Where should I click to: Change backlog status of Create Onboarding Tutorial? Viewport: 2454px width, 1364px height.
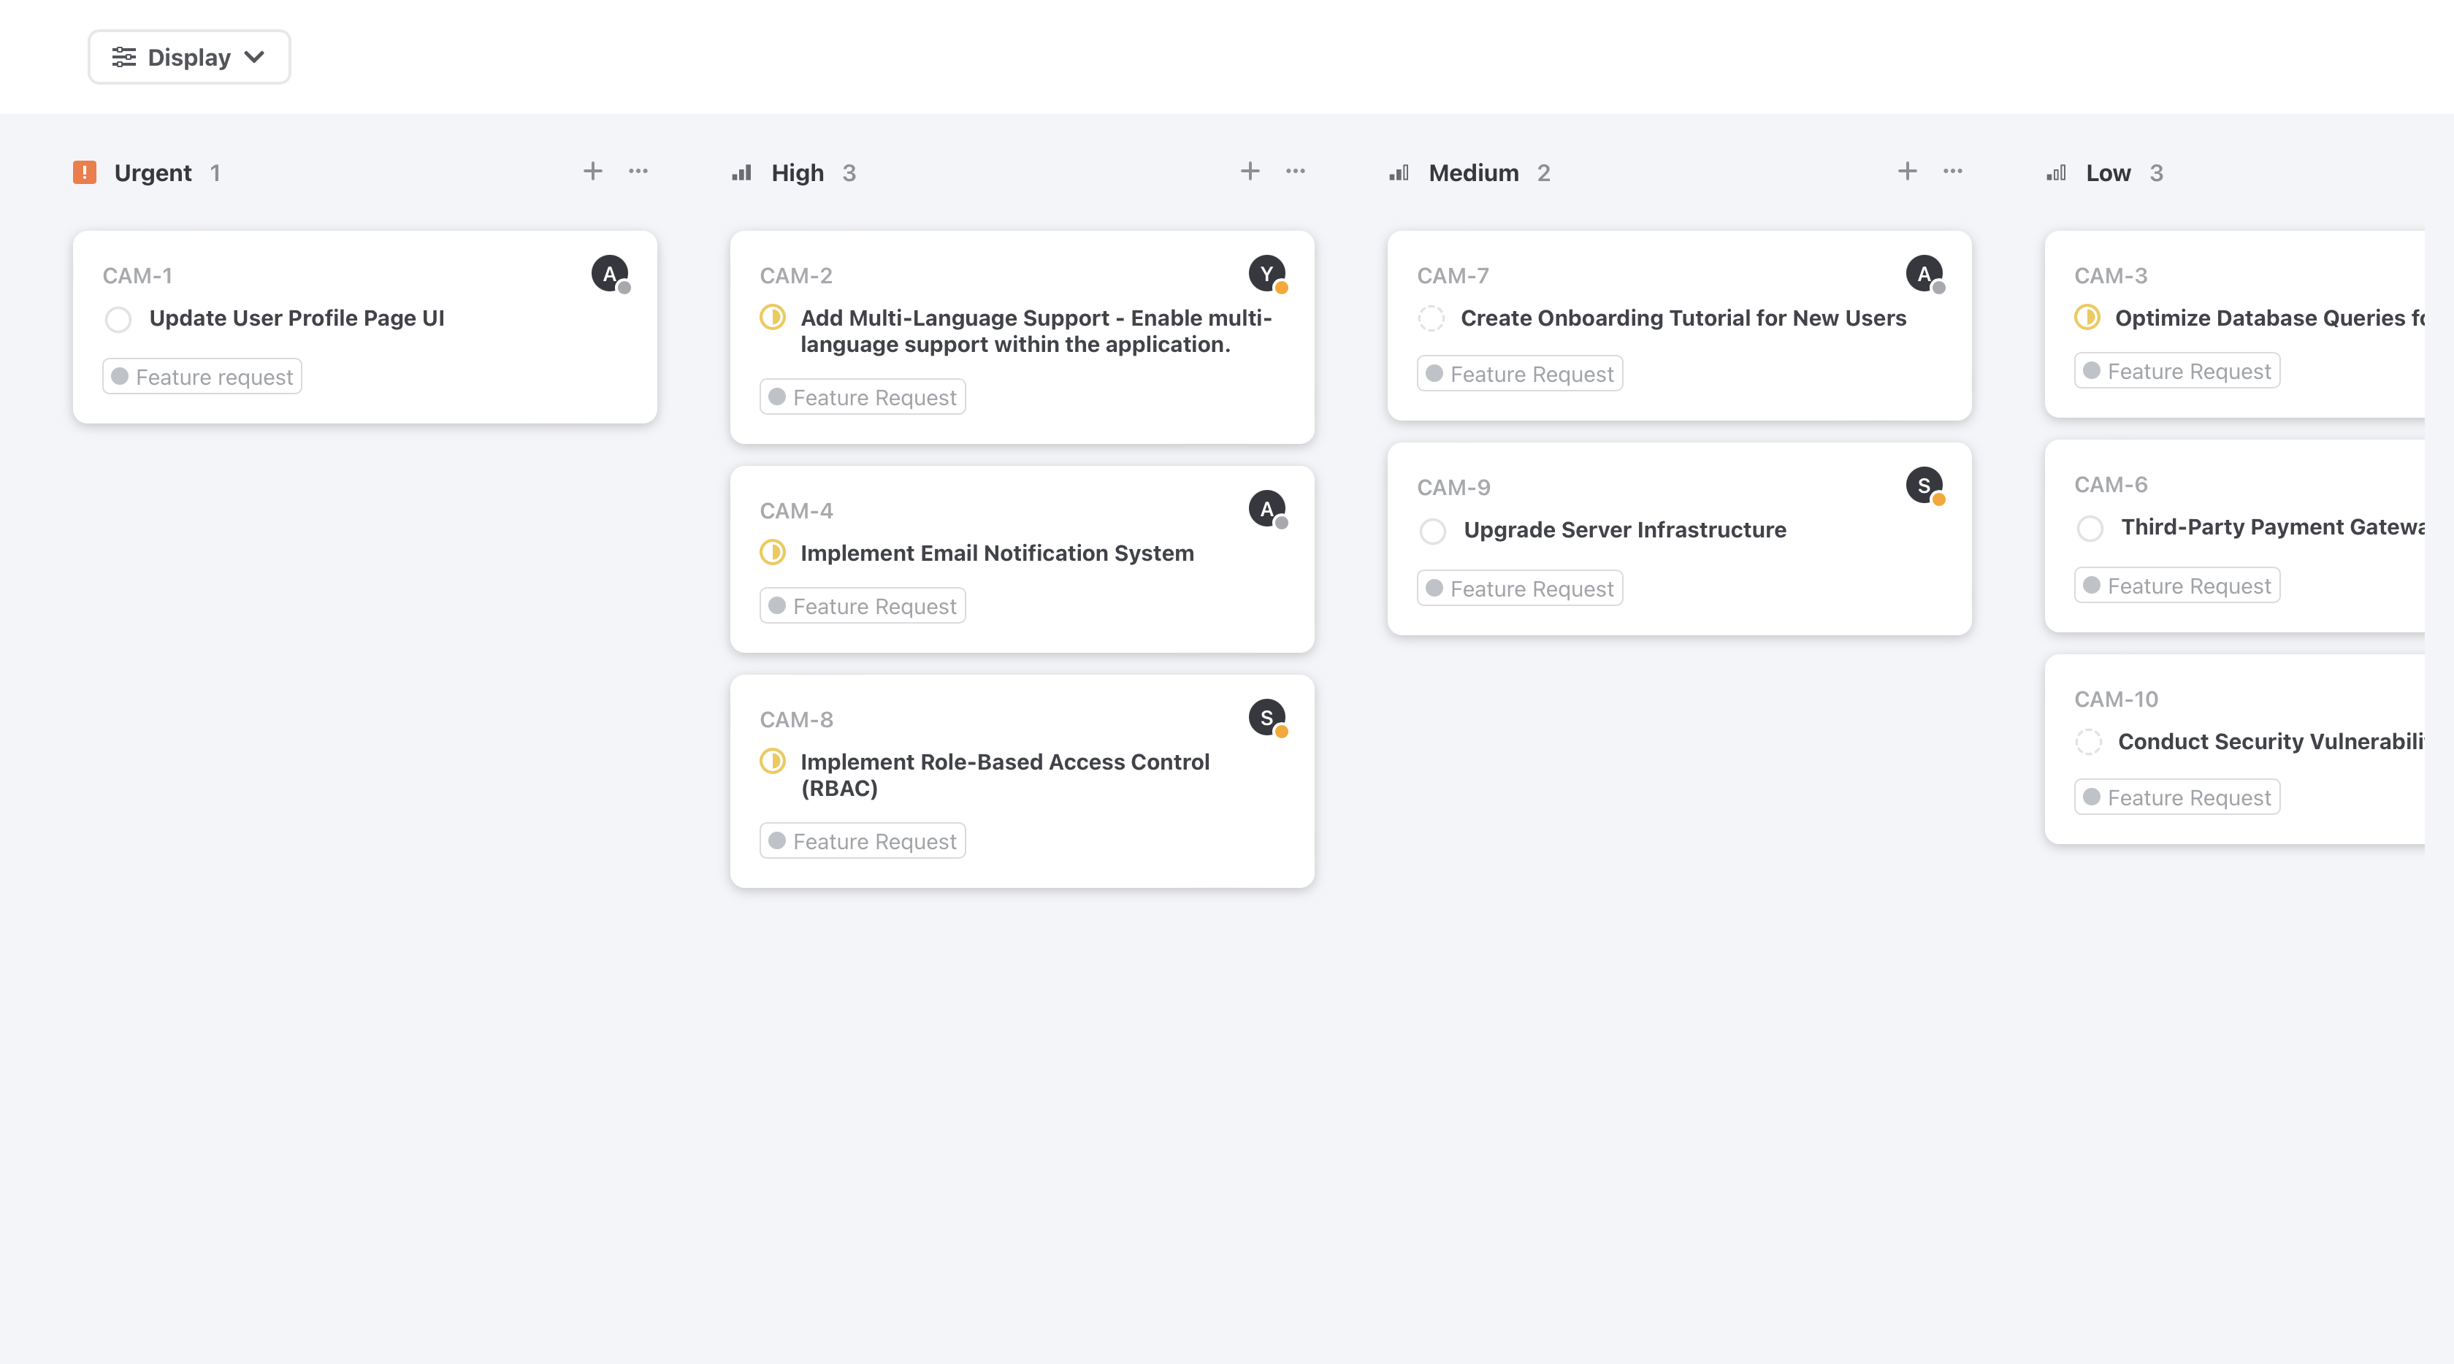1431,319
